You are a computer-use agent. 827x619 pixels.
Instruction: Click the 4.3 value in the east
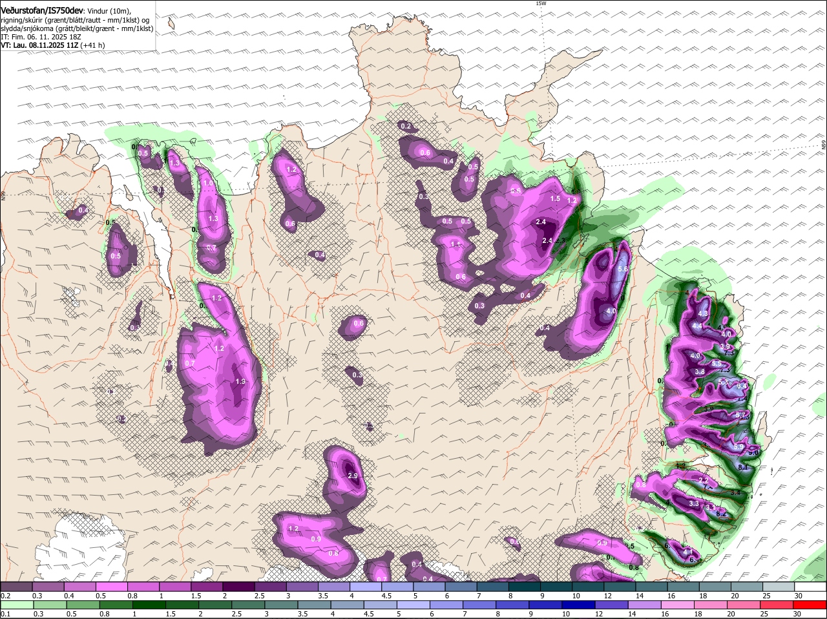click(704, 314)
